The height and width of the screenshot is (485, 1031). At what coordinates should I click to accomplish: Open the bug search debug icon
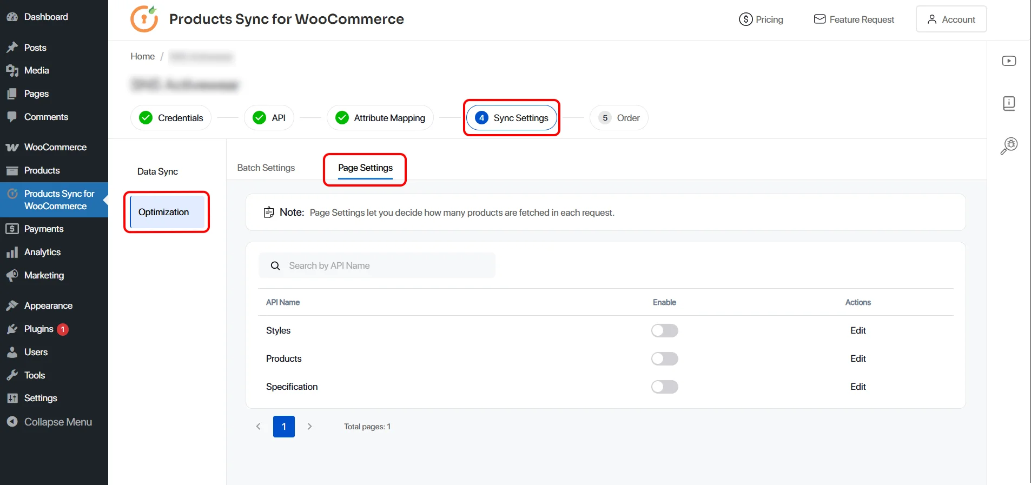pos(1009,145)
